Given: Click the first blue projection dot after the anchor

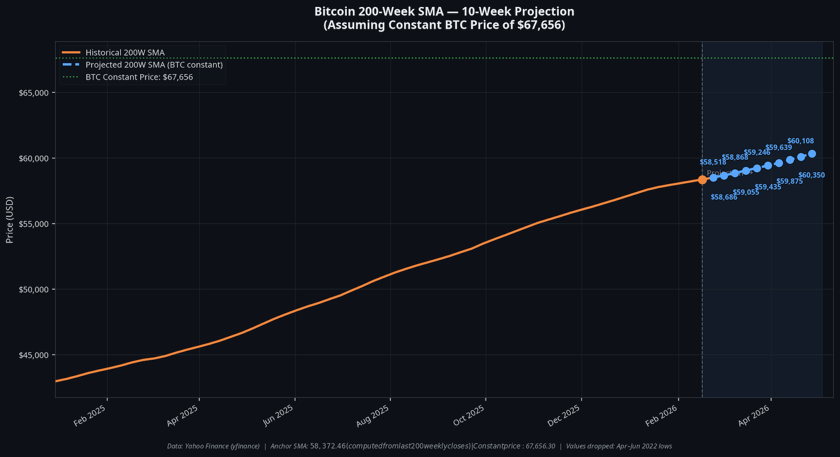Looking at the screenshot, I should tap(714, 178).
